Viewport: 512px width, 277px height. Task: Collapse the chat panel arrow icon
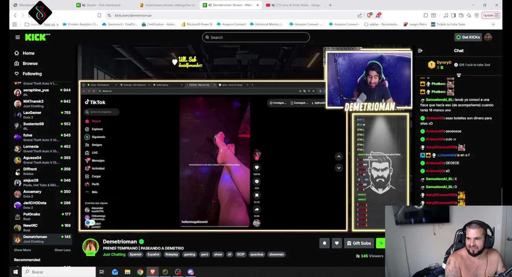point(420,51)
